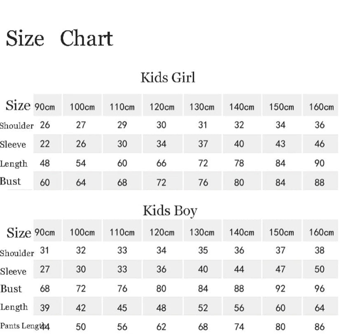Click 120cm header in Kids Boy table
This screenshot has height=334, width=344.
coord(161,233)
